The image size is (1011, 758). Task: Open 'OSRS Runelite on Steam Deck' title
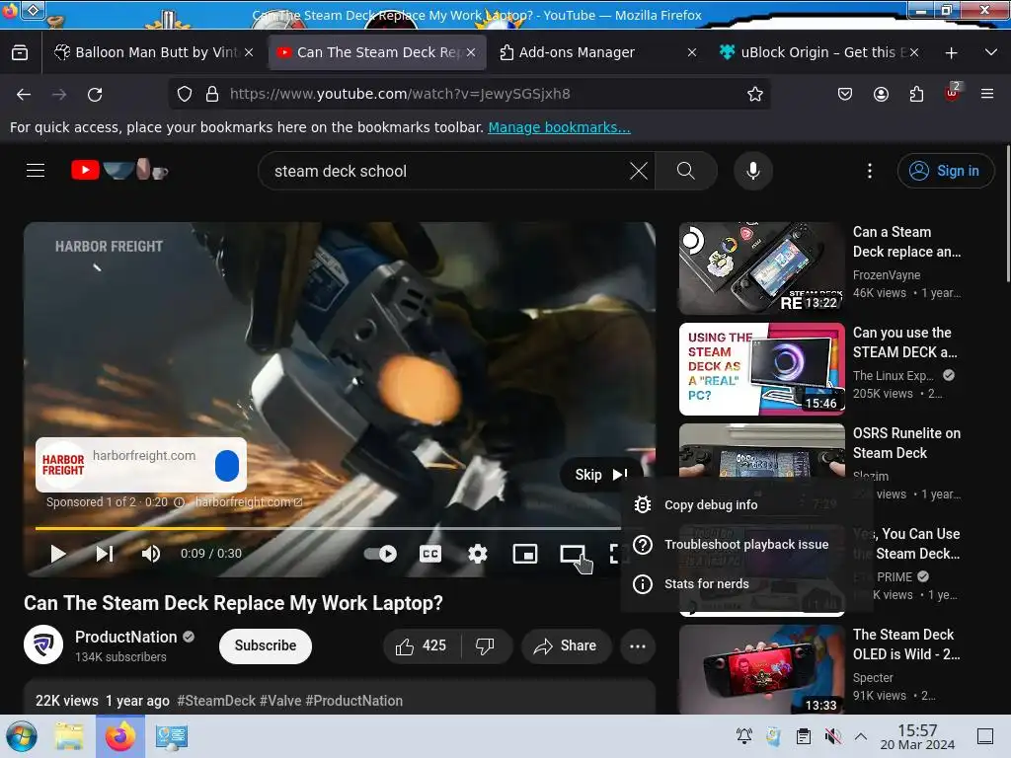click(x=906, y=443)
